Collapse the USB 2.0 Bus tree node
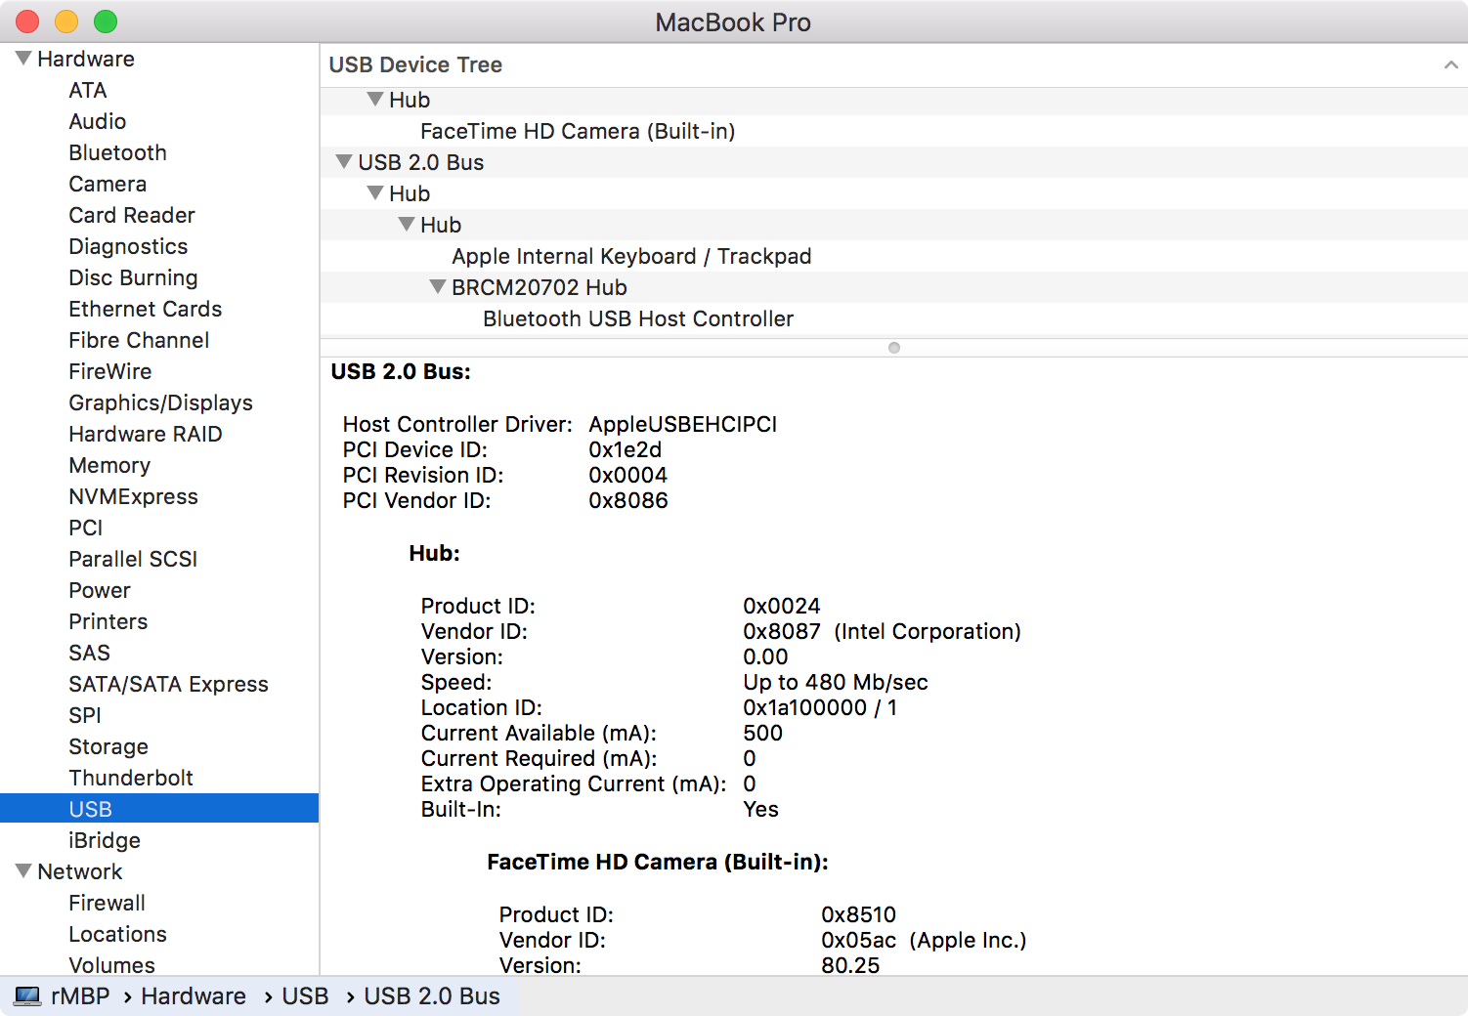 [x=344, y=162]
